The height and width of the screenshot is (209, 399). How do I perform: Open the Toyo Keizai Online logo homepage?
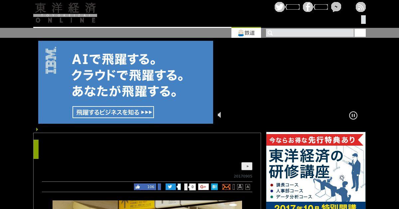pyautogui.click(x=65, y=13)
